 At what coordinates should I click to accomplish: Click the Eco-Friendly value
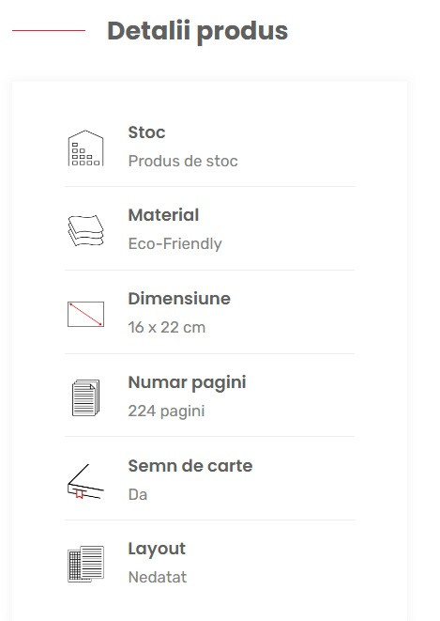click(174, 244)
